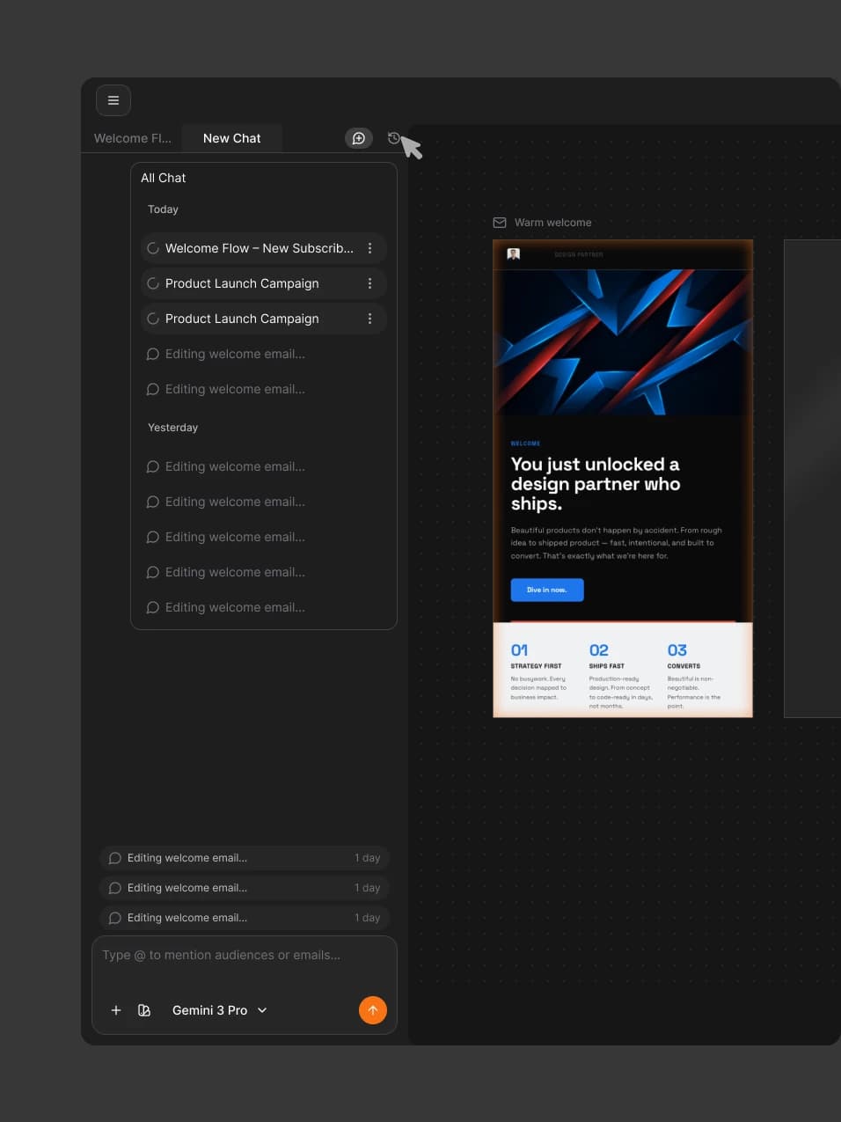Start a new chat with the plus-bubble icon

tap(359, 138)
